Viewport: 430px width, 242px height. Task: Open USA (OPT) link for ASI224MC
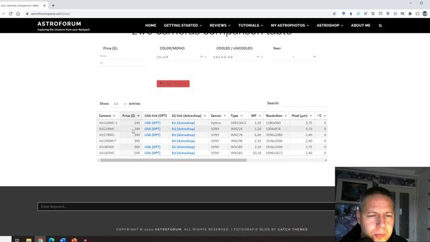pyautogui.click(x=153, y=129)
